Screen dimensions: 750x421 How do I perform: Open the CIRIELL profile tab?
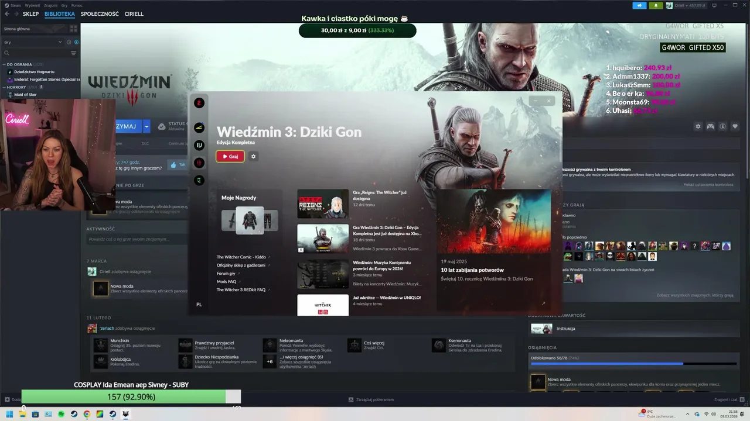point(134,14)
